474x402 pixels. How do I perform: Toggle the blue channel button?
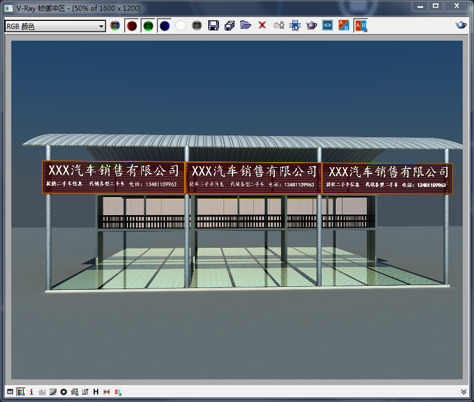(164, 25)
